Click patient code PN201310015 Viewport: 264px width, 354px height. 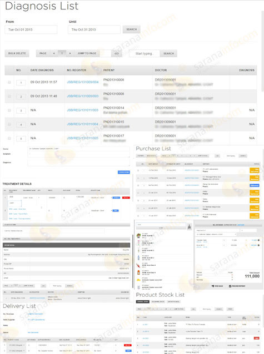coord(113,122)
